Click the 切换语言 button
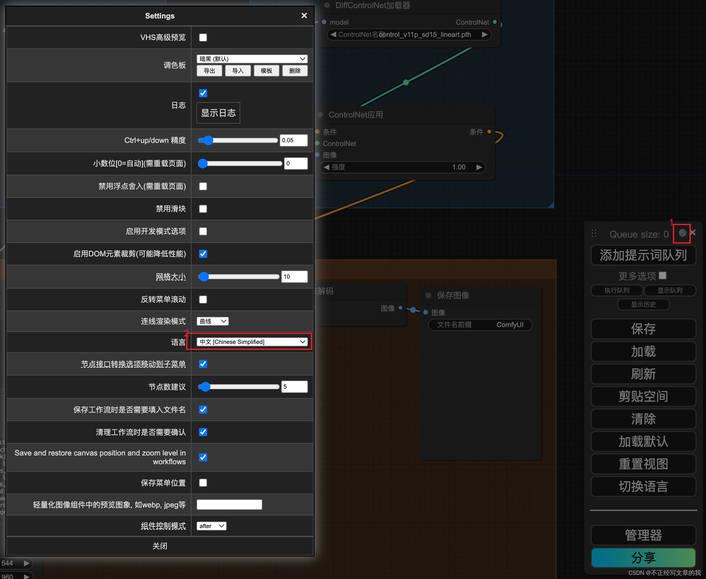The width and height of the screenshot is (706, 579). [643, 486]
